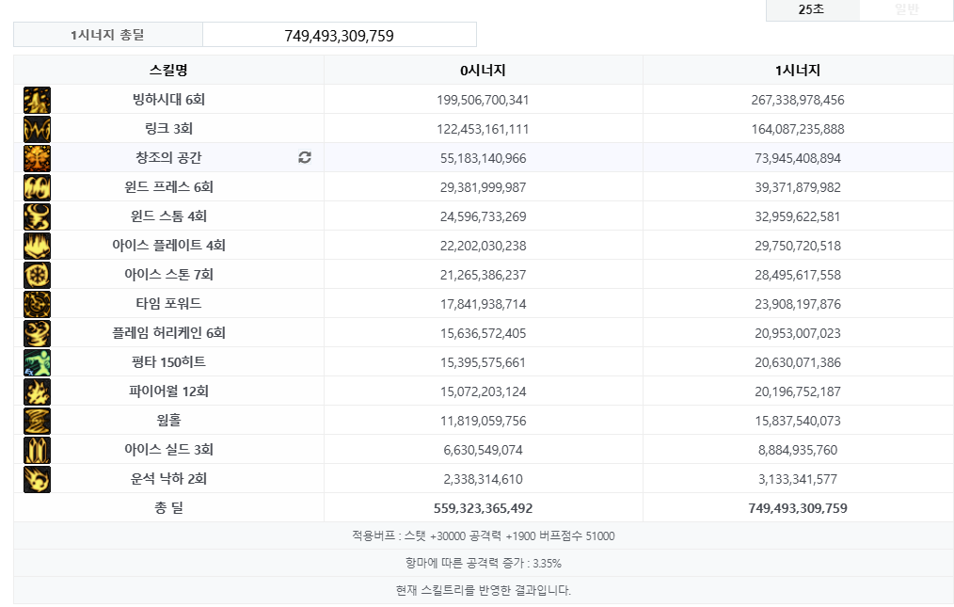954x607 pixels.
Task: Select the 운석 낙하 skill icon
Action: (37, 479)
